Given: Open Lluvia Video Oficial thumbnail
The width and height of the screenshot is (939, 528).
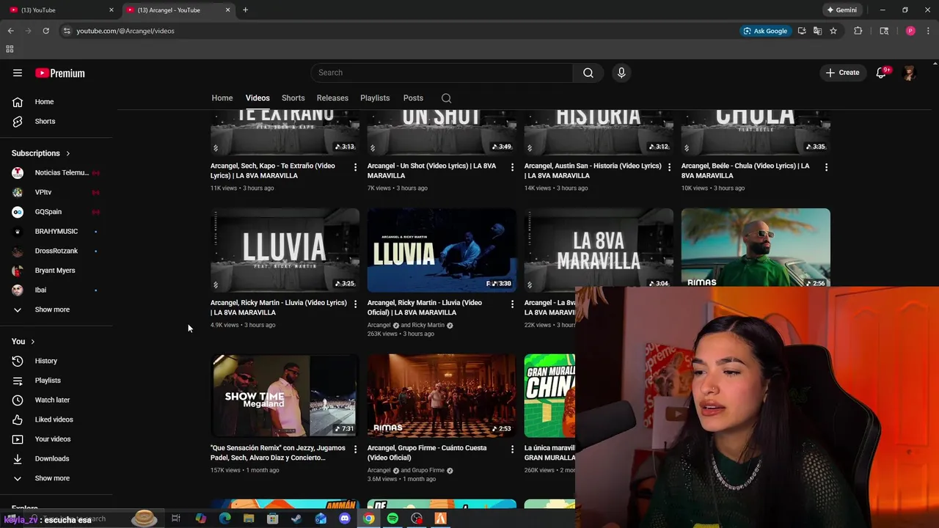Looking at the screenshot, I should (x=442, y=250).
